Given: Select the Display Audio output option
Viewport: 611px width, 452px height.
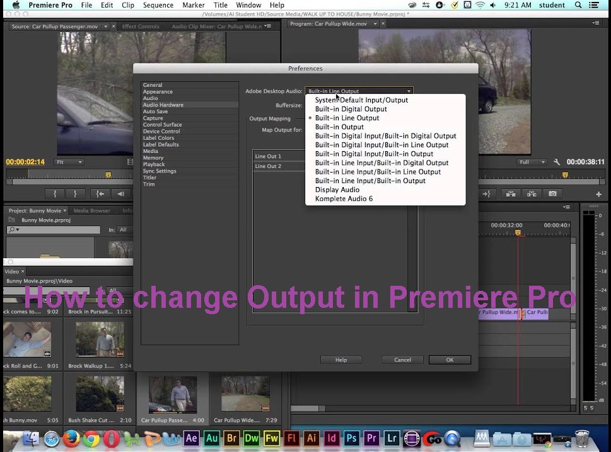Looking at the screenshot, I should [337, 189].
